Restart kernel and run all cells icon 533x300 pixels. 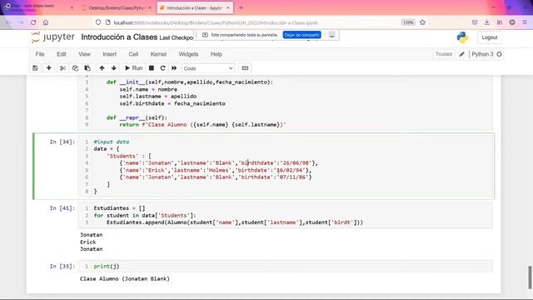174,68
